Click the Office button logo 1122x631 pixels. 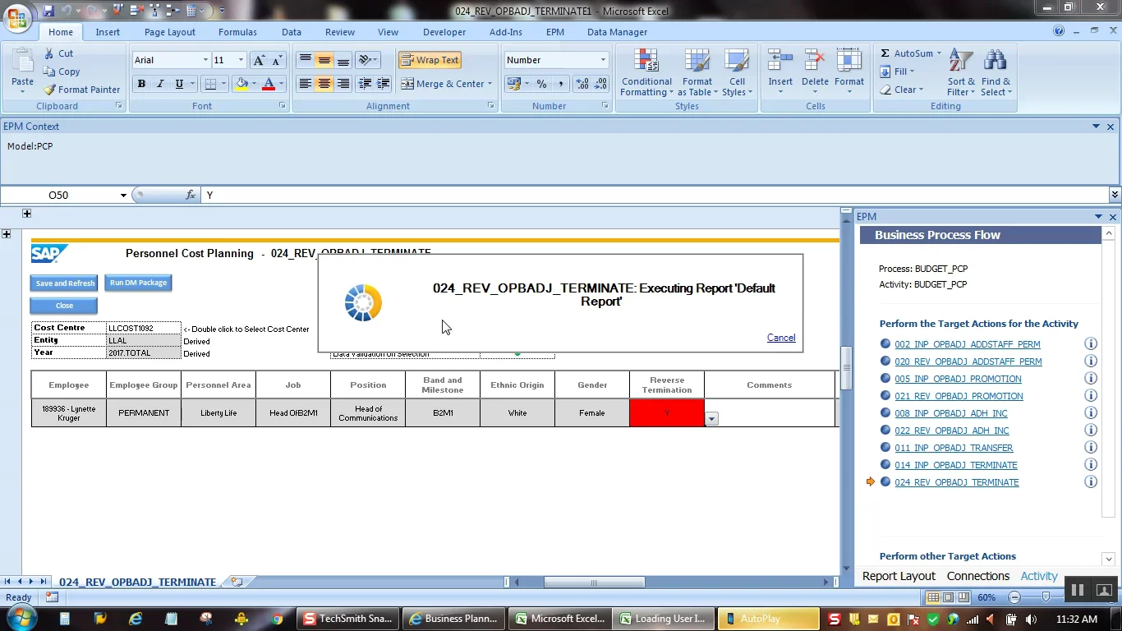(x=18, y=16)
